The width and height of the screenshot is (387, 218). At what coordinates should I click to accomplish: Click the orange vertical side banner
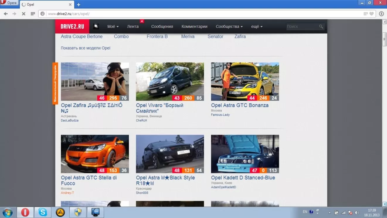(55, 83)
